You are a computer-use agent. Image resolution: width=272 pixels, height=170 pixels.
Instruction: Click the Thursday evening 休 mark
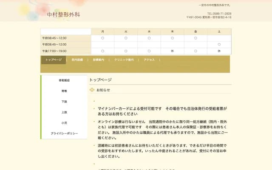click(173, 51)
